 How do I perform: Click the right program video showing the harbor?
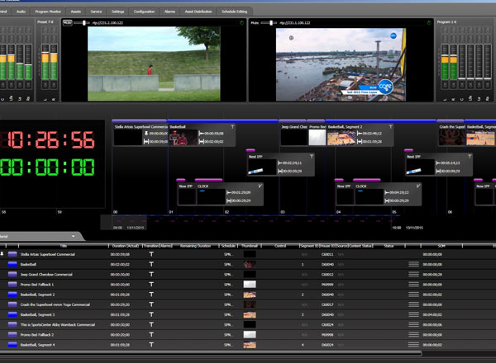tap(341, 64)
